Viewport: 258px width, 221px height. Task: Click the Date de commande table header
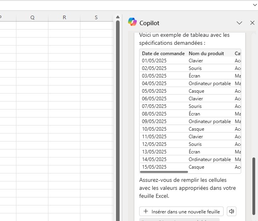163,53
